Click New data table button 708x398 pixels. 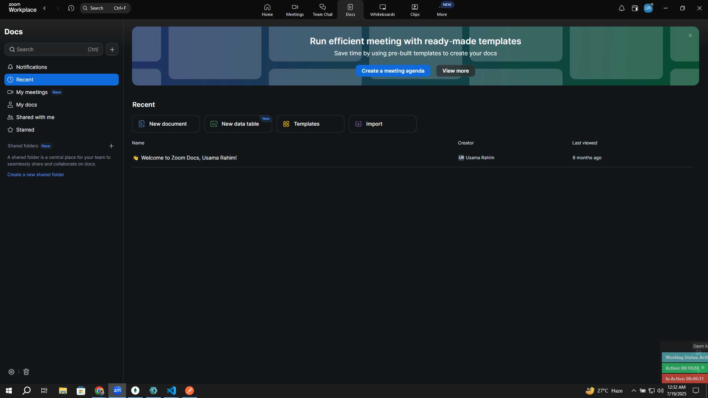238,124
